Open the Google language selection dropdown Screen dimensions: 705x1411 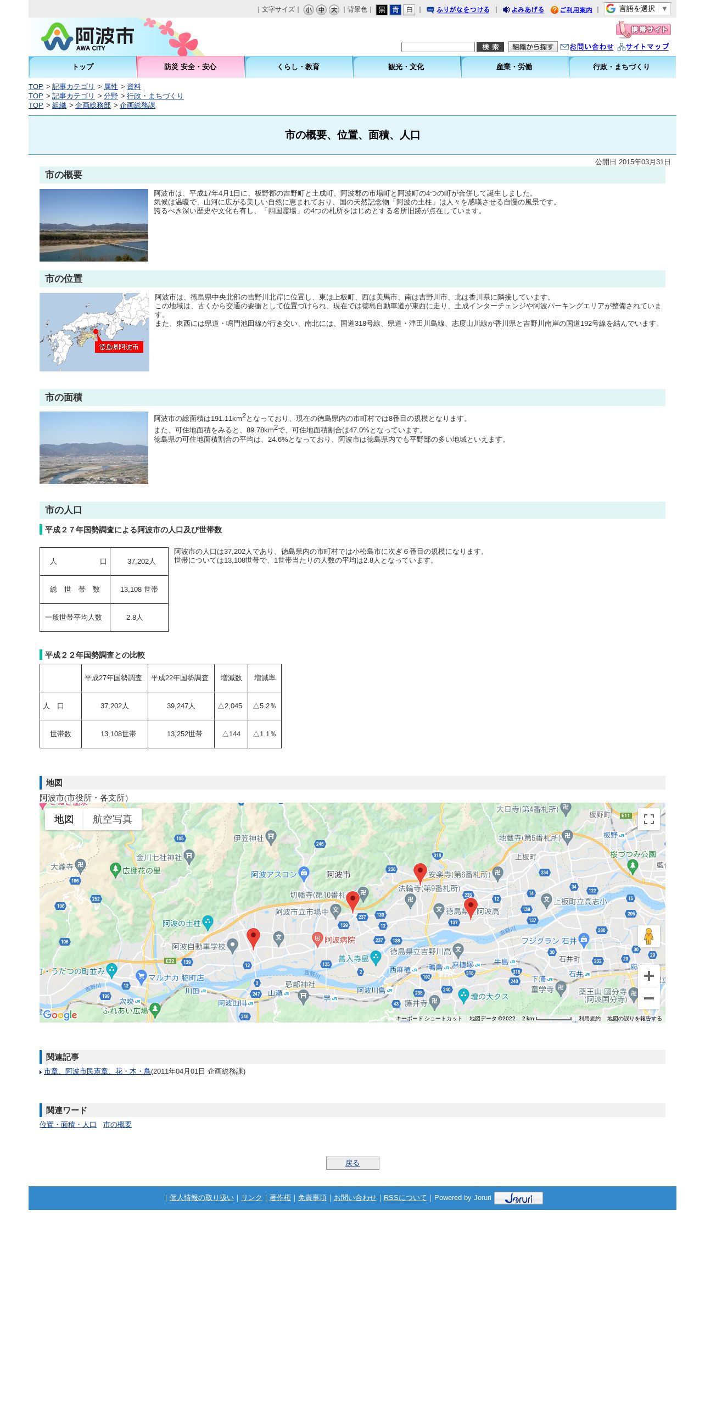pos(637,9)
